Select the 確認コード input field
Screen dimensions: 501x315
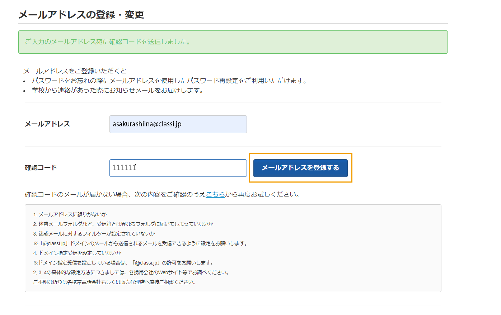coord(178,168)
